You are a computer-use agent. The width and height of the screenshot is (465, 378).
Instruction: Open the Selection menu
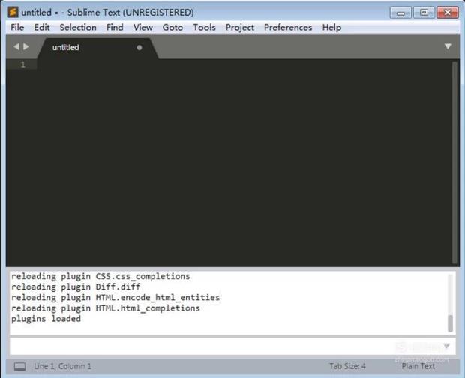78,27
